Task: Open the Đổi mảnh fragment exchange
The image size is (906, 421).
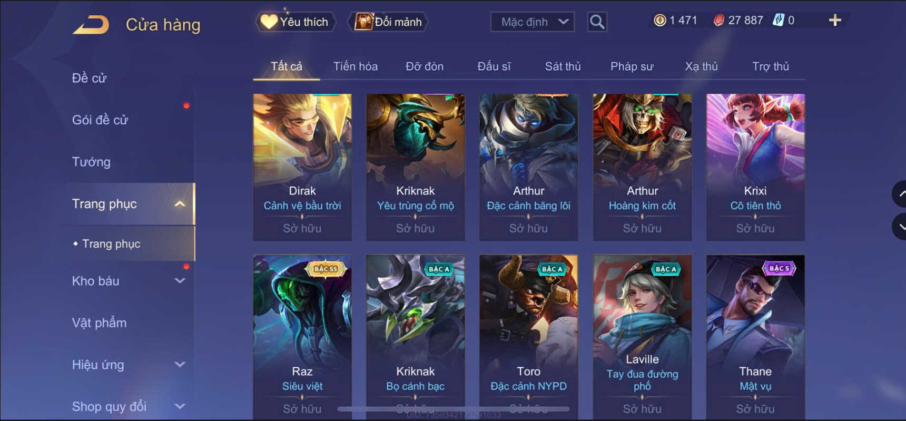Action: (x=388, y=22)
